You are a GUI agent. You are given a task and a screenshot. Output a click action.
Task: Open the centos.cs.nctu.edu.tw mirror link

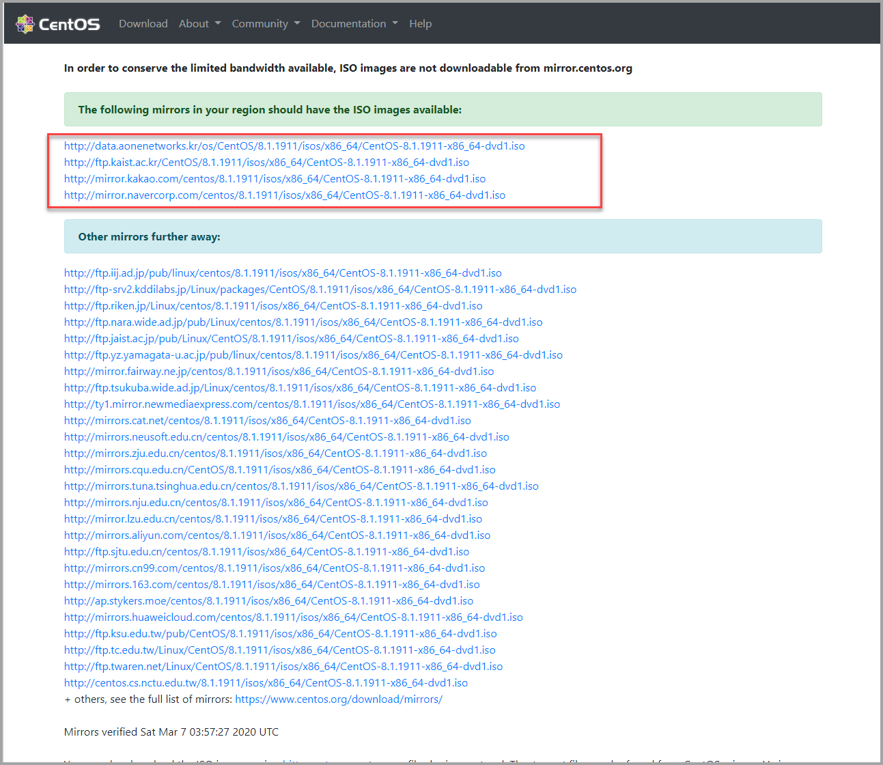(266, 683)
